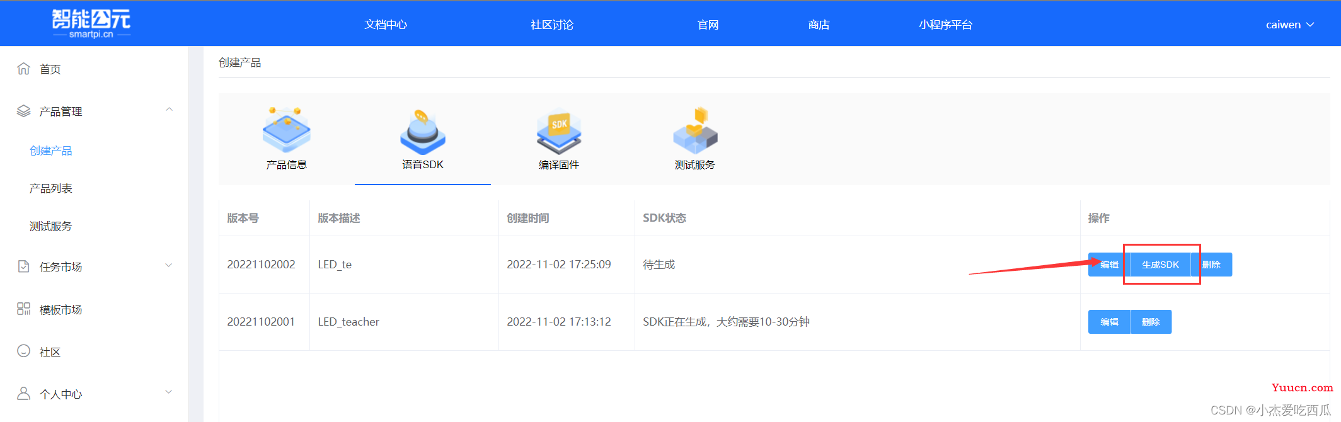The height and width of the screenshot is (422, 1341).
Task: Open 社区 in sidebar
Action: 50,352
